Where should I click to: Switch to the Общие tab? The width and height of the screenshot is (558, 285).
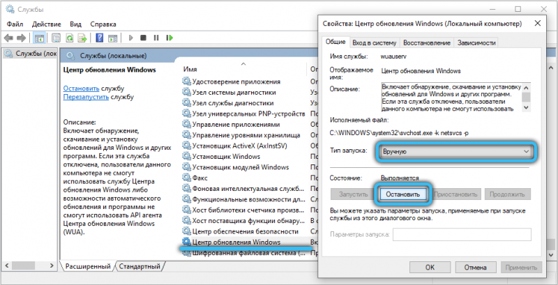[x=335, y=42]
